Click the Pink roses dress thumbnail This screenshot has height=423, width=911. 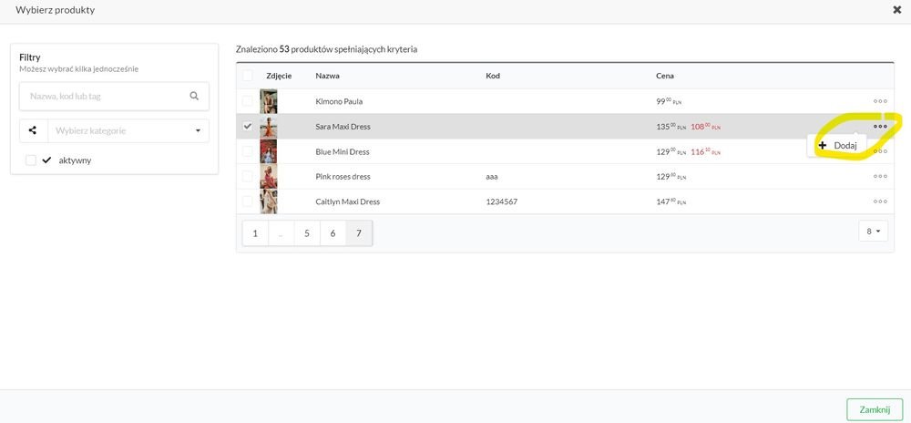[x=269, y=176]
